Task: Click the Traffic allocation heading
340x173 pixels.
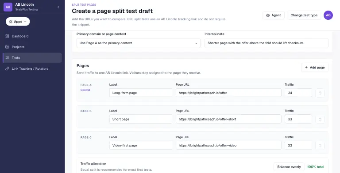Action: pyautogui.click(x=93, y=164)
